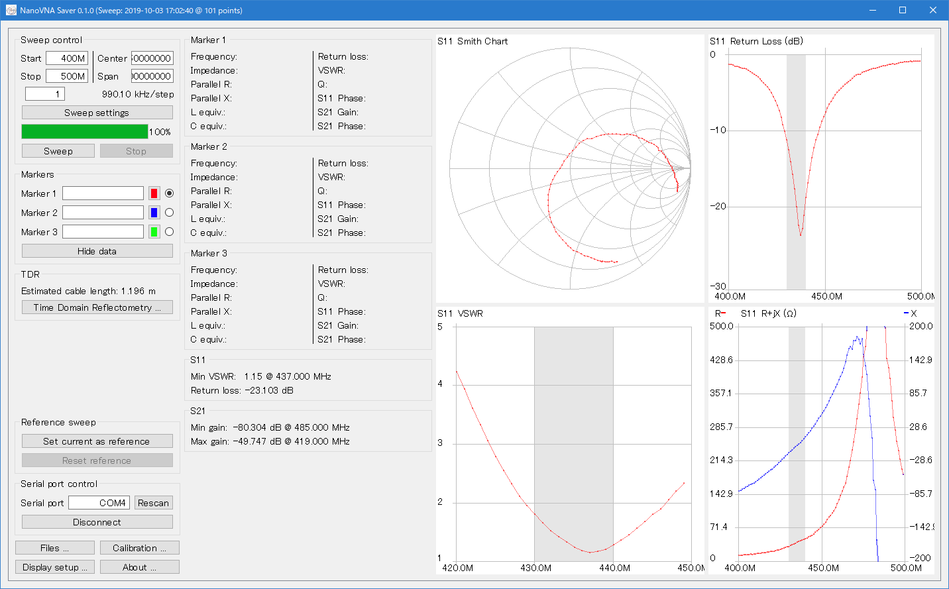Start a new sweep with Sweep button
Screen dimensions: 949x589
point(58,151)
